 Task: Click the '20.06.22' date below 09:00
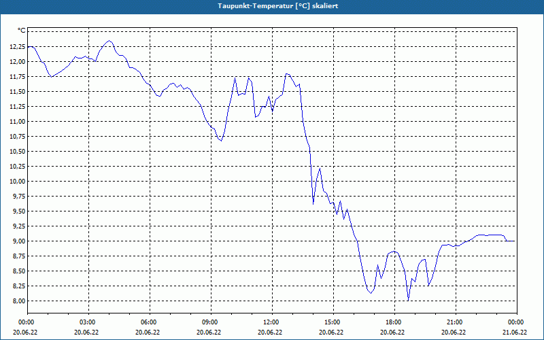[x=209, y=332]
